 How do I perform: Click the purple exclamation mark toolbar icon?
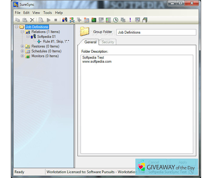point(130,20)
